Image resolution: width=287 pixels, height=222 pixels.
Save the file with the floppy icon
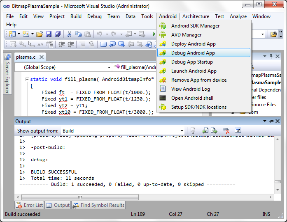pyautogui.click(x=49, y=34)
